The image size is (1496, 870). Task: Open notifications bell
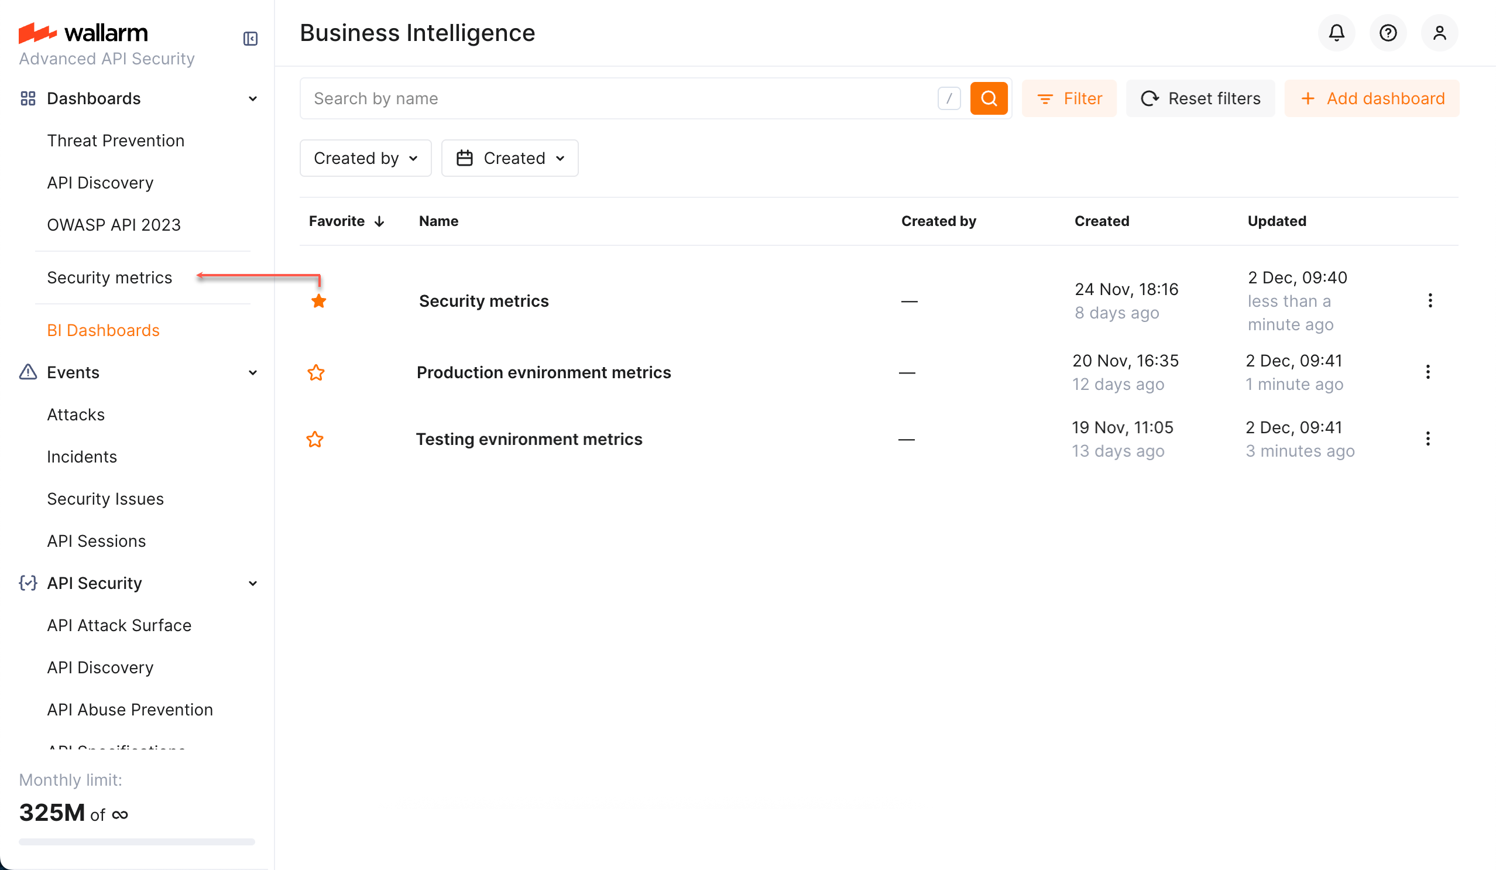(1336, 33)
